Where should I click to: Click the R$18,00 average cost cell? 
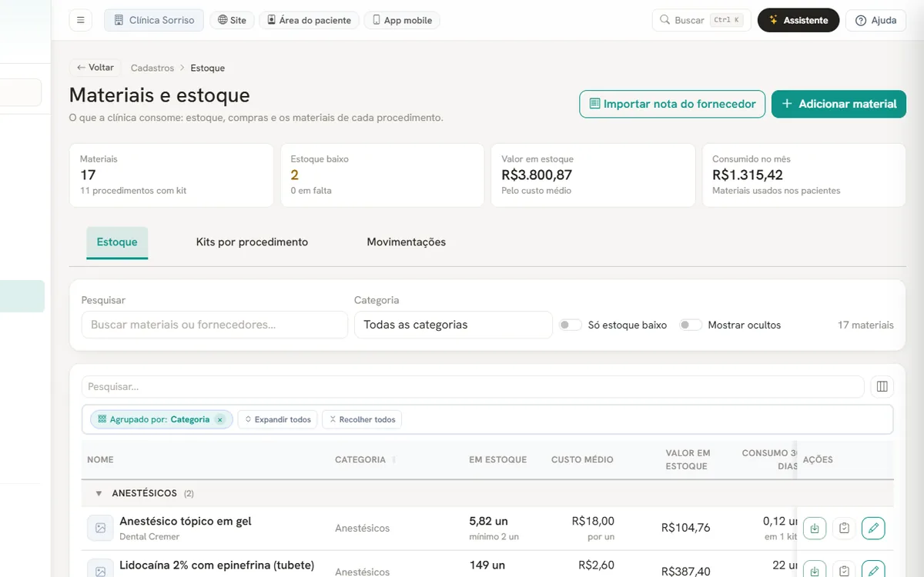point(593,521)
